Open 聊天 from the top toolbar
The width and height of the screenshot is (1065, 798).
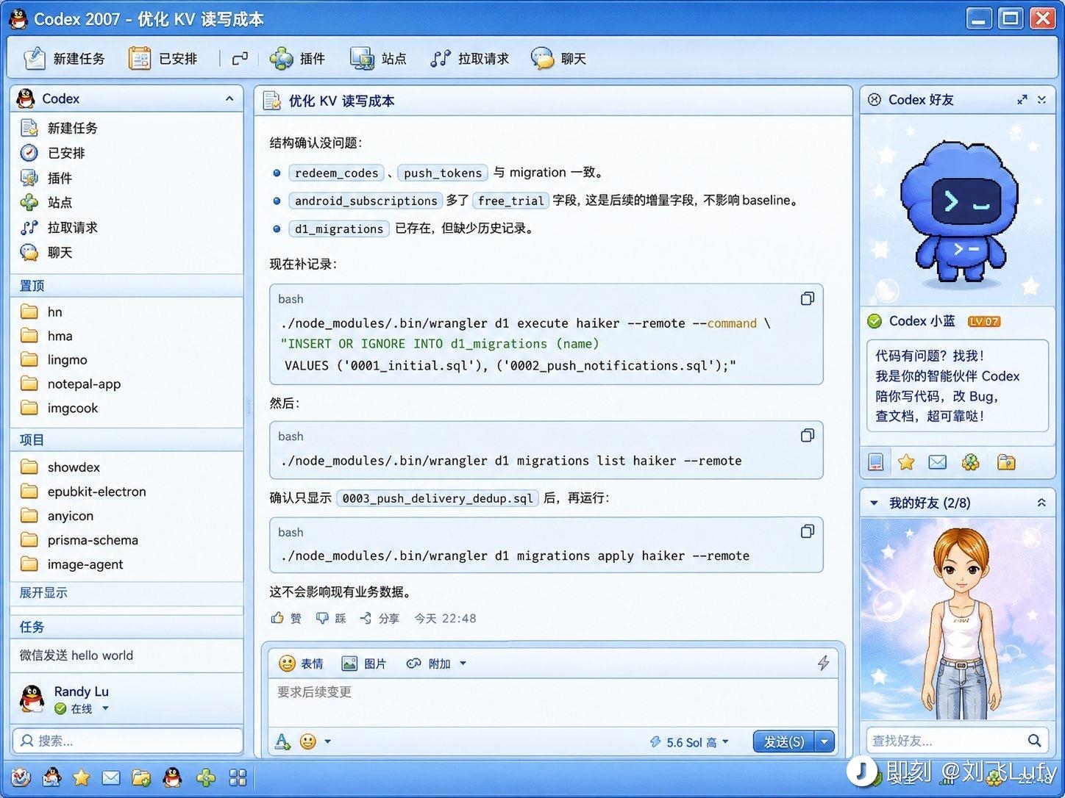pos(559,59)
